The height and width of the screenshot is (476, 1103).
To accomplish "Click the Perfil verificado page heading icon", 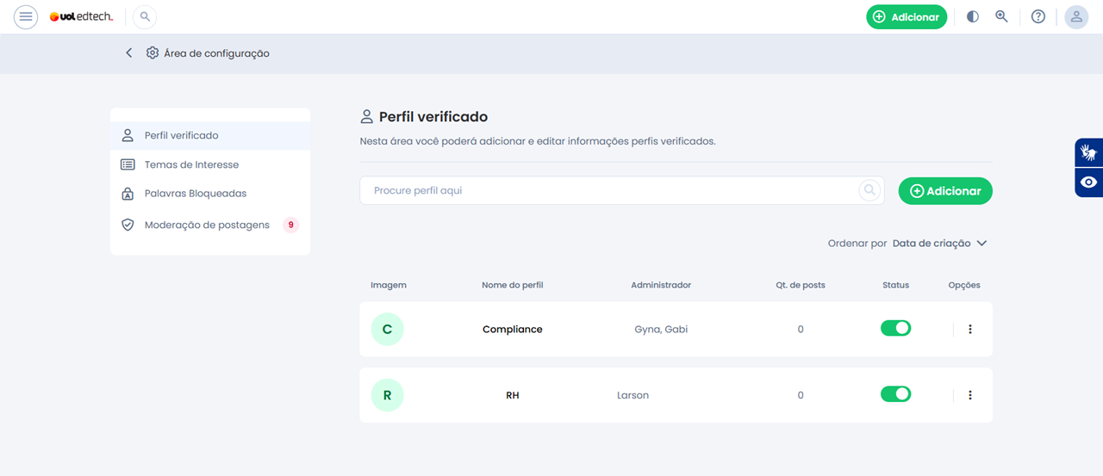I will pos(367,116).
